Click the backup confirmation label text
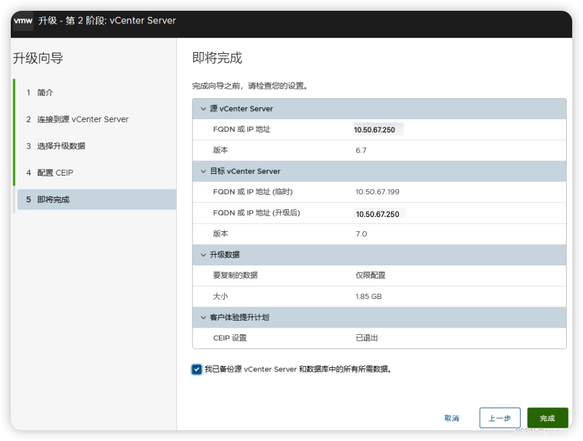The height and width of the screenshot is (441, 583). pos(298,369)
